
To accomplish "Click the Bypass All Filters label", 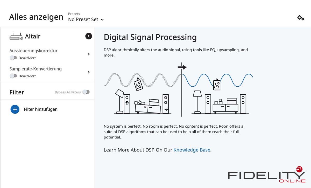I will 68,92.
